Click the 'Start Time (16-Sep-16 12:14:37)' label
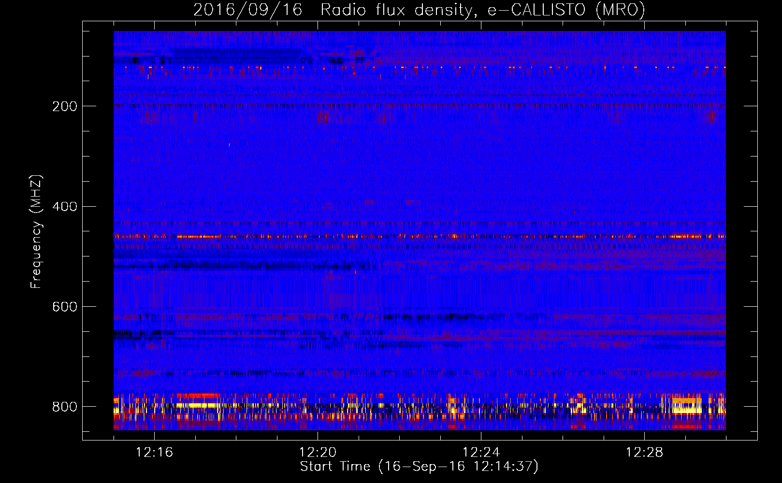 [419, 467]
